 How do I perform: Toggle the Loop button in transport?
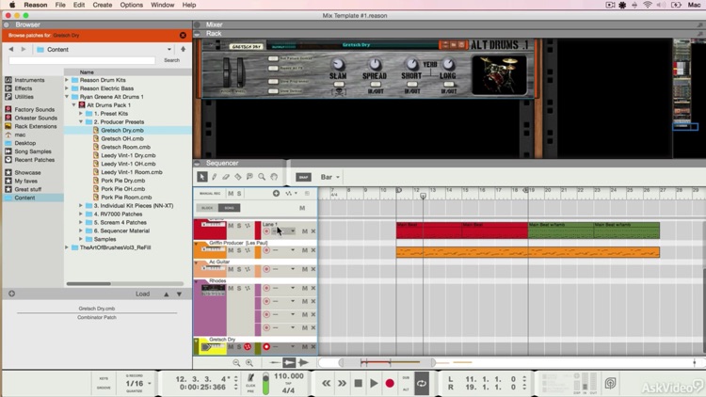coord(422,384)
